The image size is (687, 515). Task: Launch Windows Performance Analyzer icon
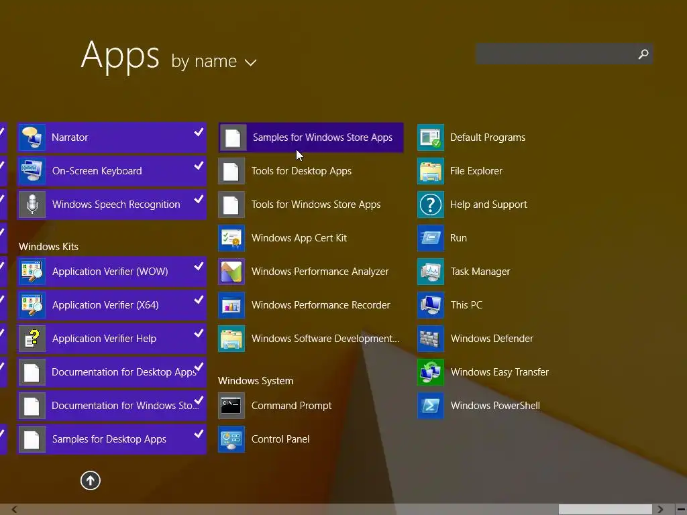pos(231,272)
